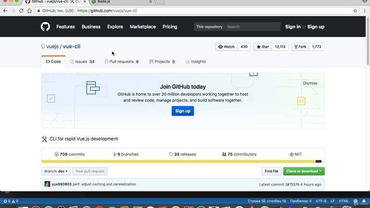This screenshot has height=208, width=370.
Task: Focus the repository Search field
Action: [x=253, y=27]
